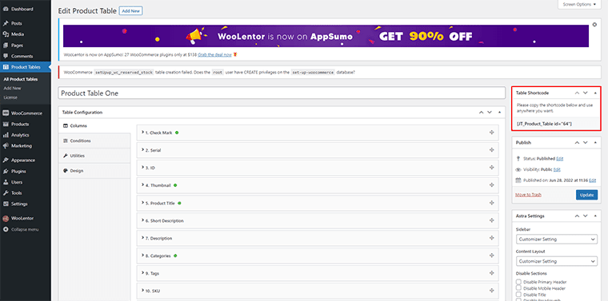Click the Move to Trash link

(x=528, y=195)
